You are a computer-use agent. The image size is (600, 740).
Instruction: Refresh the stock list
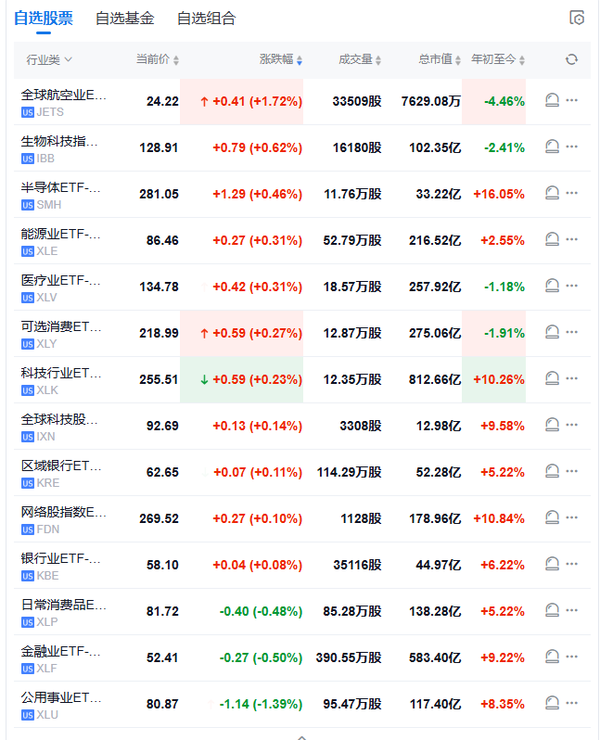click(571, 59)
